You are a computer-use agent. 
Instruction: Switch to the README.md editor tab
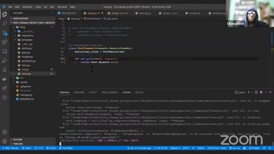(x=68, y=13)
